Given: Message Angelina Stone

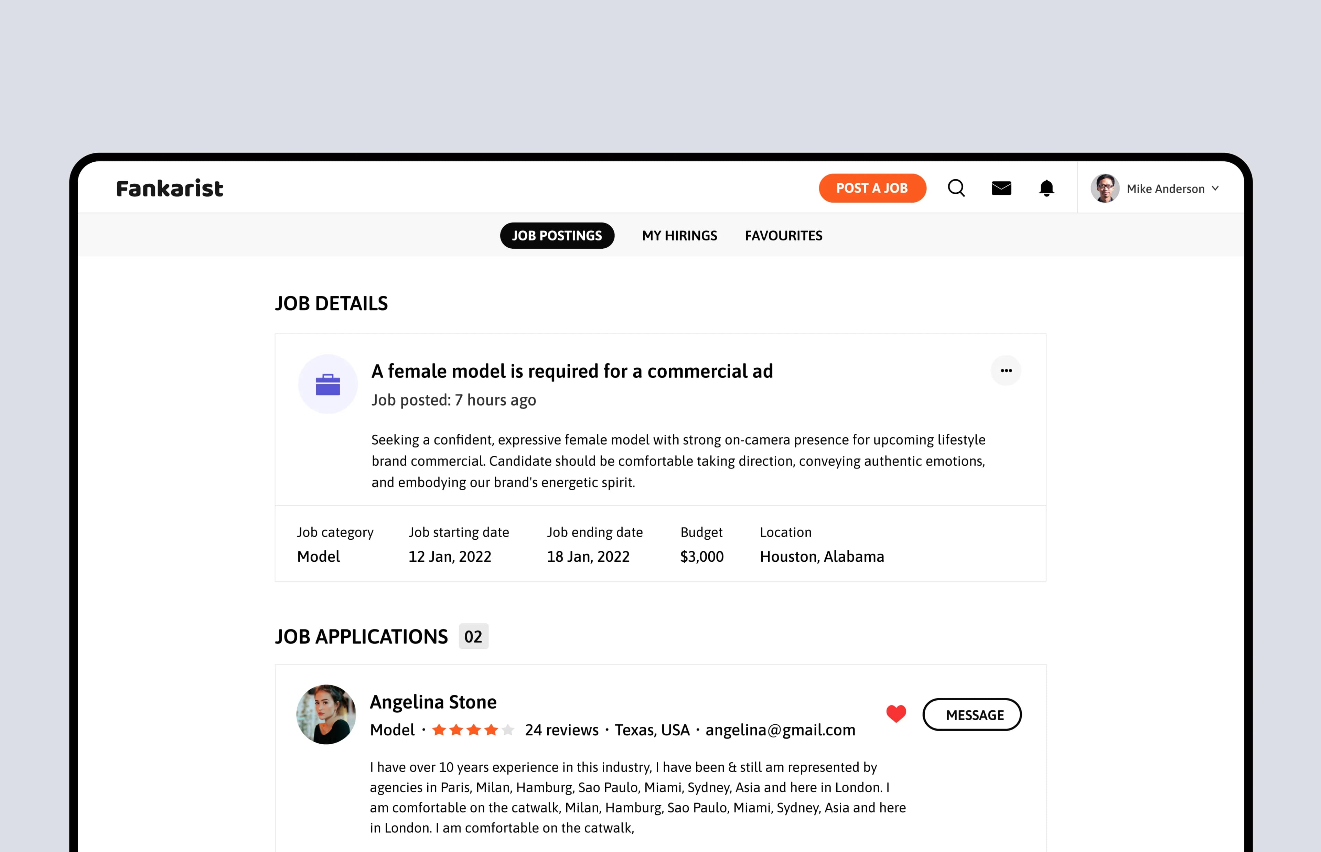Looking at the screenshot, I should 972,714.
